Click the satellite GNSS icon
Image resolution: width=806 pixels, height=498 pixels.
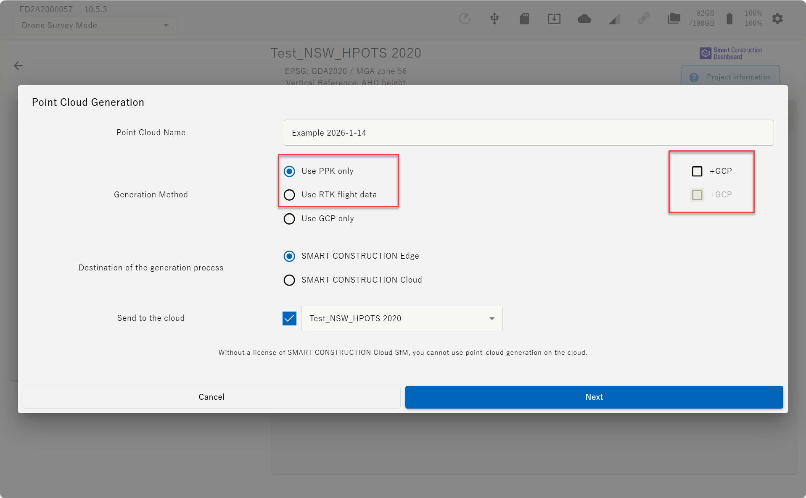pos(644,18)
